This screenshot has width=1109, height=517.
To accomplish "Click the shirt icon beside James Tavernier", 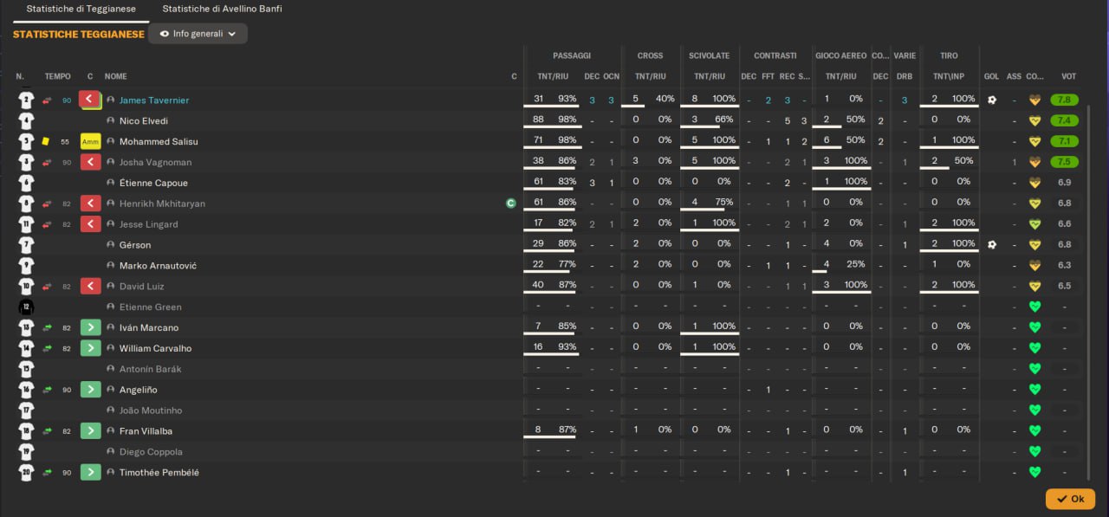I will tap(26, 100).
